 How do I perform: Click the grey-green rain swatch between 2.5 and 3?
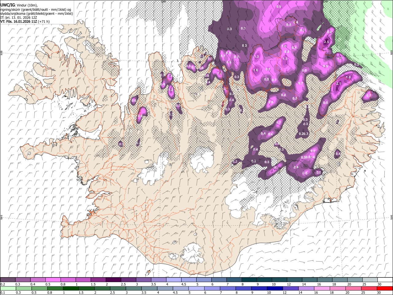(x=118, y=289)
